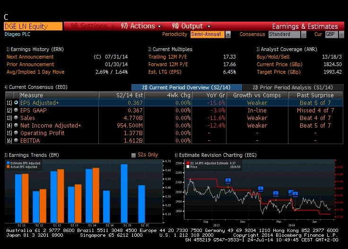This screenshot has height=249, width=348.
Task: Select the EPS GAAP radio button
Action: click(x=16, y=110)
